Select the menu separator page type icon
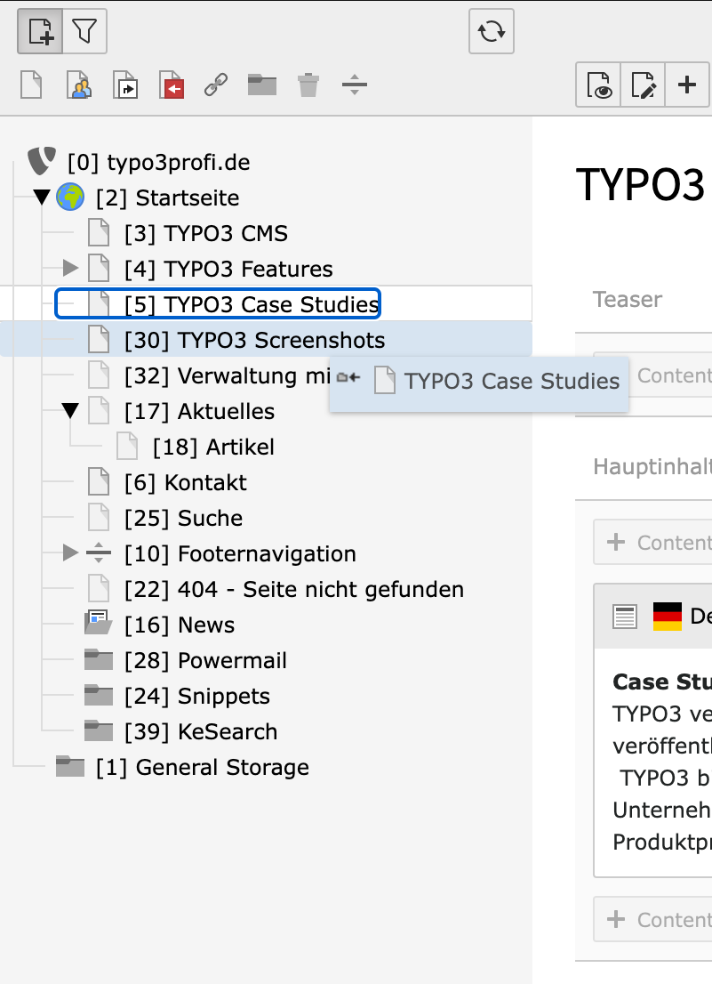Viewport: 712px width, 984px height. pos(354,85)
